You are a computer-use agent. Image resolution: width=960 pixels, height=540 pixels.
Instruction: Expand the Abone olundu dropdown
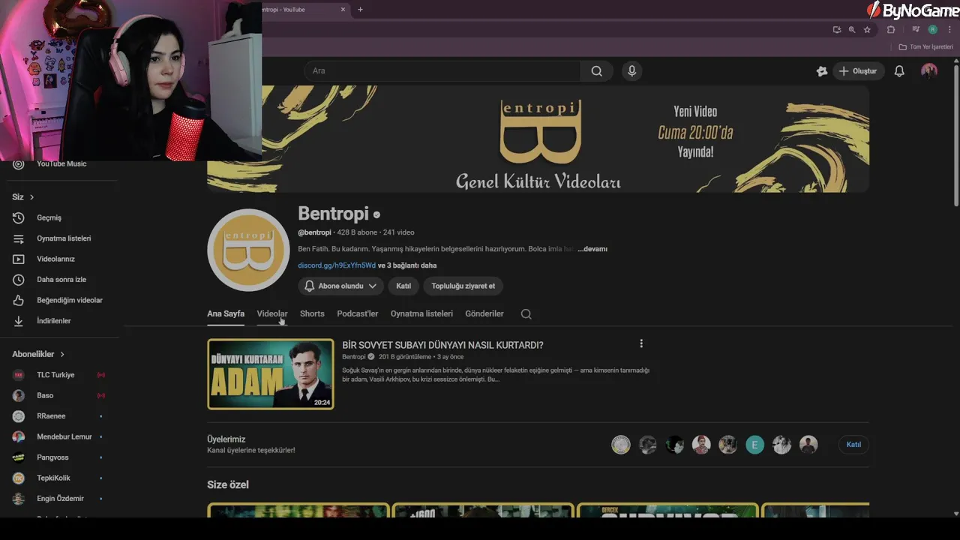pyautogui.click(x=340, y=286)
